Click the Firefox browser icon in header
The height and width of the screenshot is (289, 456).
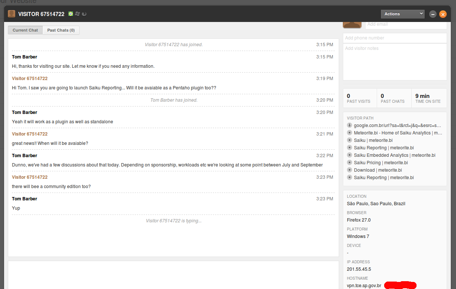84,14
